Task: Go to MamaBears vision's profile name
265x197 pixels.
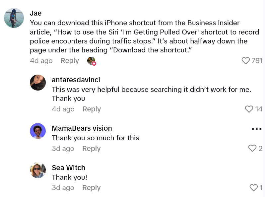Action: pos(82,128)
